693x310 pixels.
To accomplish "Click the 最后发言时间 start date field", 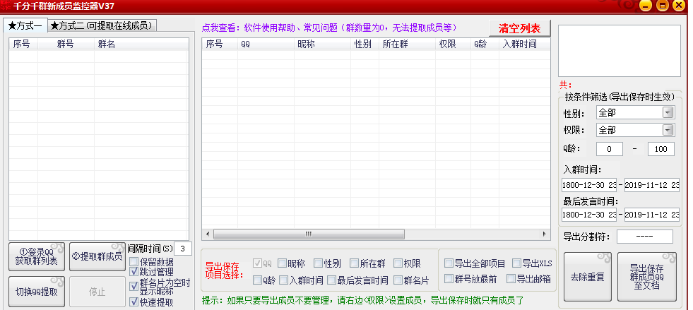I will pos(589,215).
